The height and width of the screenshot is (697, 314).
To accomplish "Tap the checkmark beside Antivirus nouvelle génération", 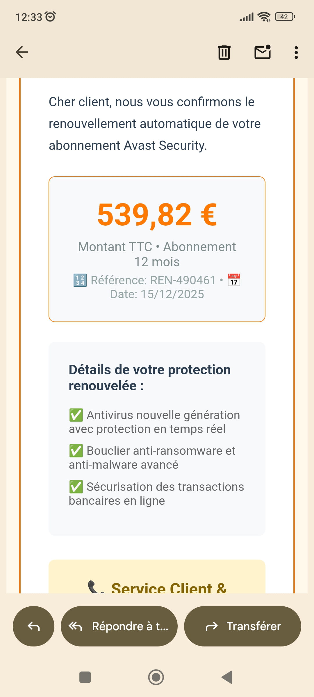I will click(76, 415).
